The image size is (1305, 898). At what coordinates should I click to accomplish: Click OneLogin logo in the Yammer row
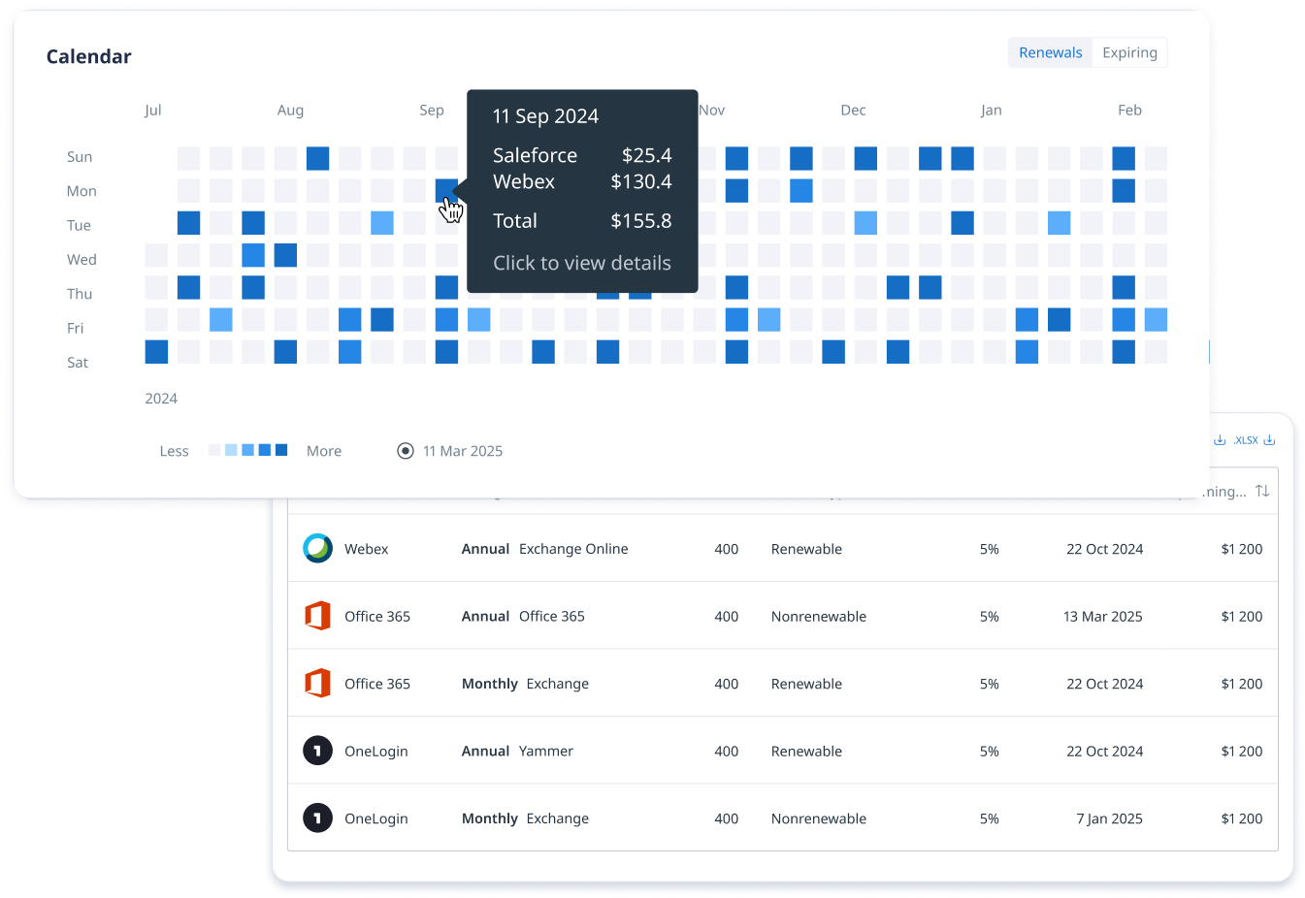coord(317,751)
